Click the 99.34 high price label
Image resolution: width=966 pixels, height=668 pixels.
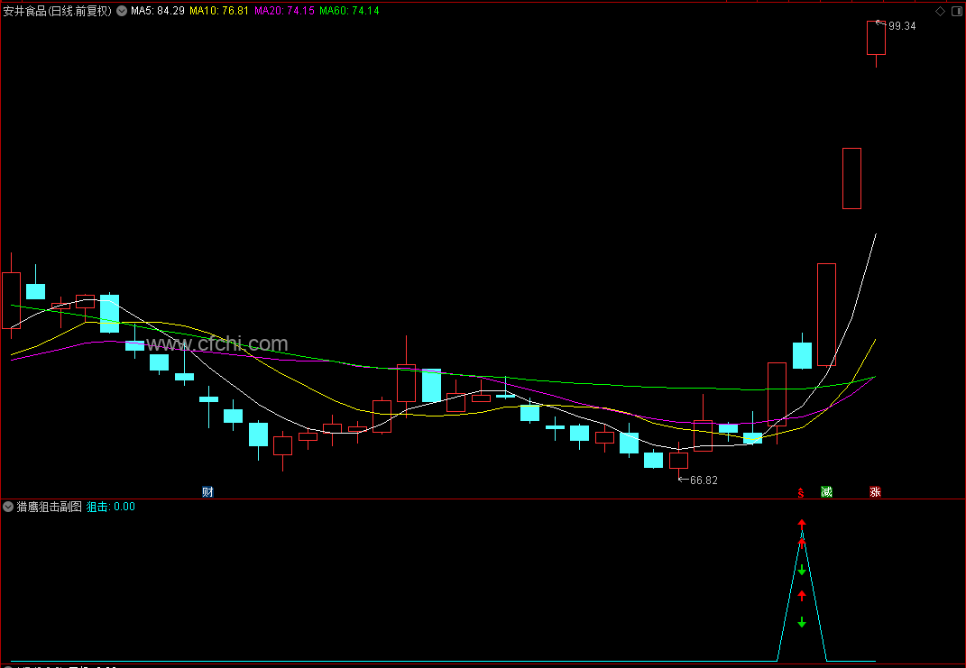902,26
